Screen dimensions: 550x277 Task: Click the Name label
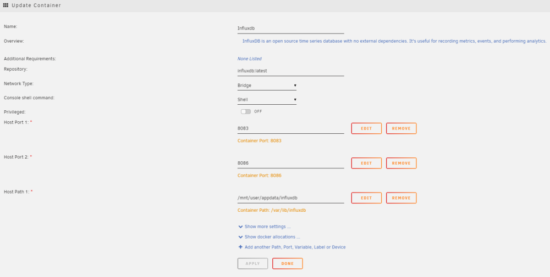click(x=10, y=26)
